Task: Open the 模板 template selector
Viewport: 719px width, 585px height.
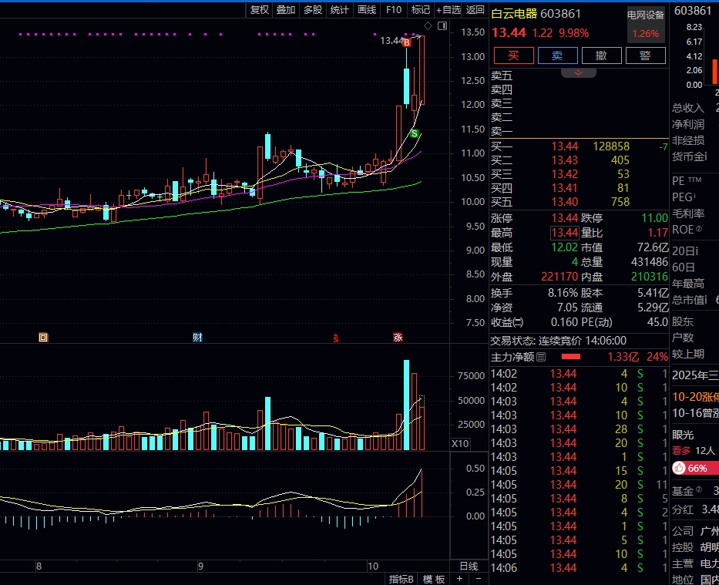Action: pyautogui.click(x=434, y=579)
